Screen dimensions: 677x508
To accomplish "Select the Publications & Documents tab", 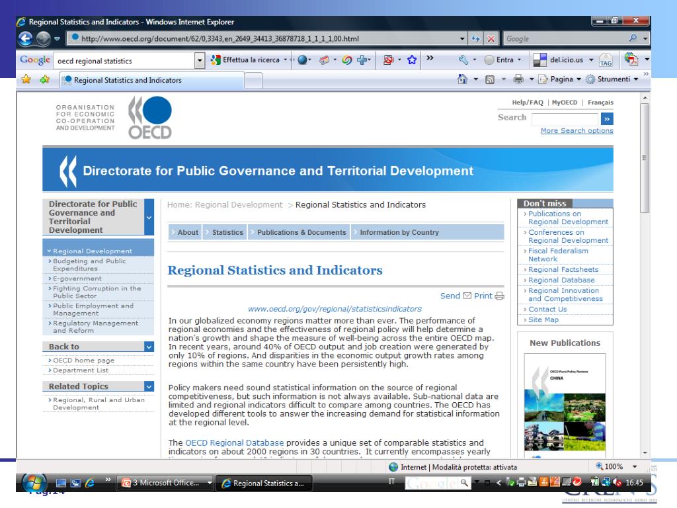I will (298, 232).
